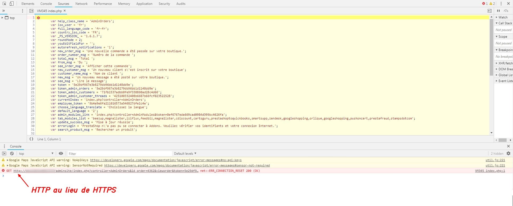
Task: Click the sidebar horizontal scrollbar thumb
Action: click(503, 140)
